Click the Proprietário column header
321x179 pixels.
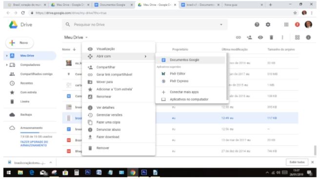(180, 49)
